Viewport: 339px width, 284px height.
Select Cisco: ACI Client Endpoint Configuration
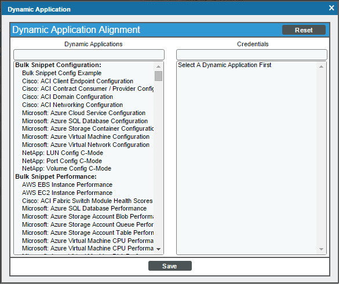[78, 81]
